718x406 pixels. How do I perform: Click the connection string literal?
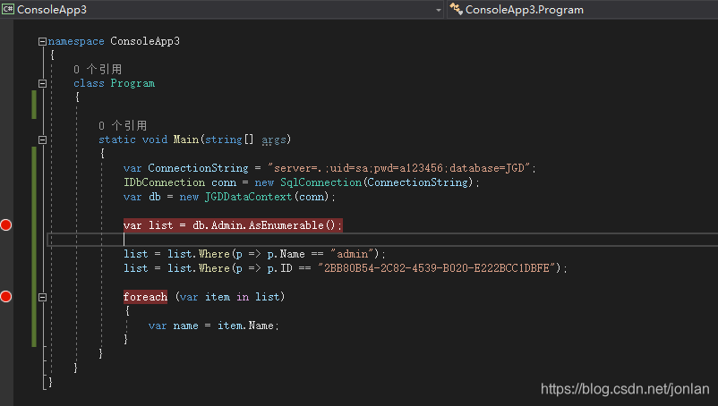click(398, 168)
